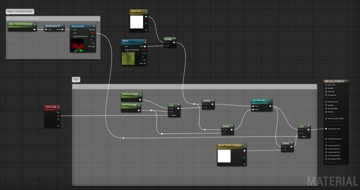Click the Emissive Color input pin
Screen dimensions: 360x190
pyautogui.click(x=326, y=102)
